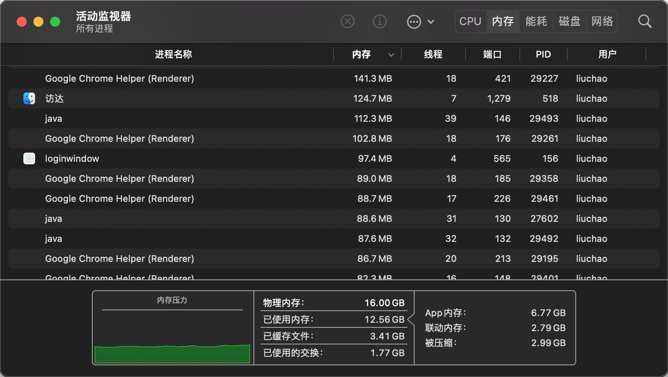Click the PID 156 cell

pos(550,158)
